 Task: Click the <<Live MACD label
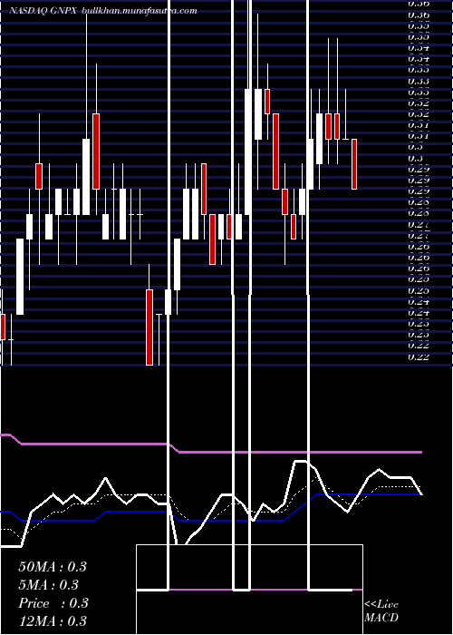(x=381, y=611)
